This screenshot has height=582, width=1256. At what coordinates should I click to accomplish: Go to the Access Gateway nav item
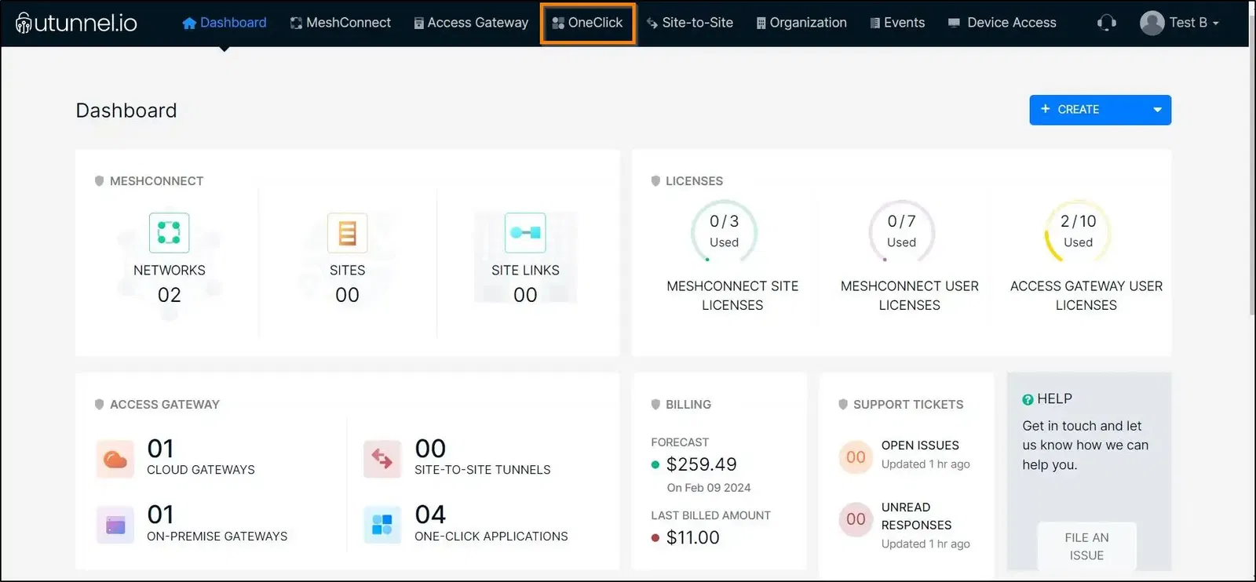[x=471, y=23]
